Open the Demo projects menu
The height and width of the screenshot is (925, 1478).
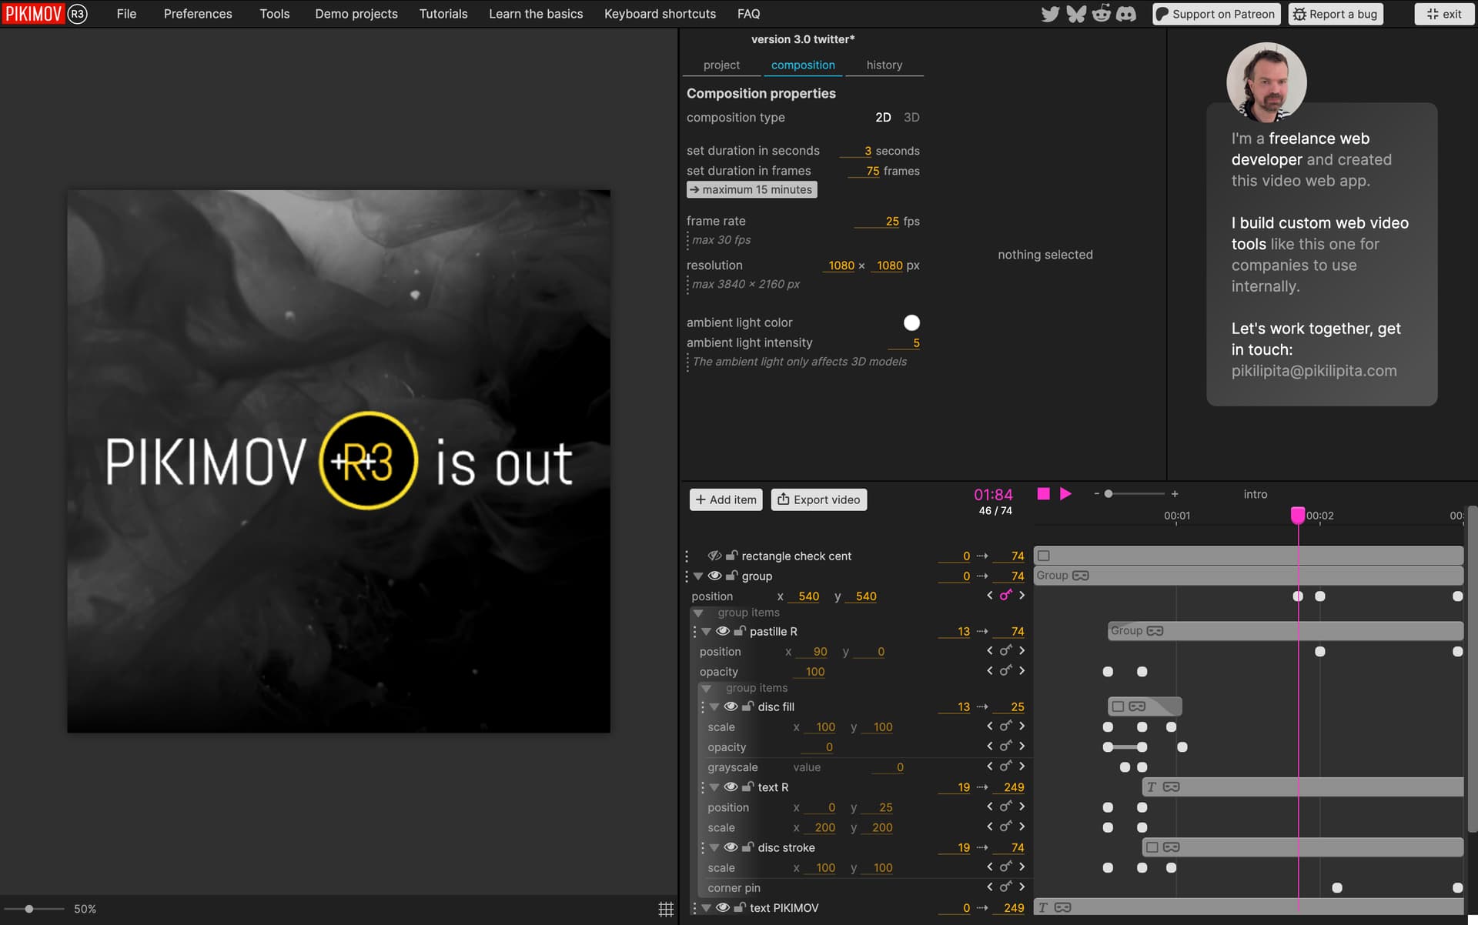[356, 14]
